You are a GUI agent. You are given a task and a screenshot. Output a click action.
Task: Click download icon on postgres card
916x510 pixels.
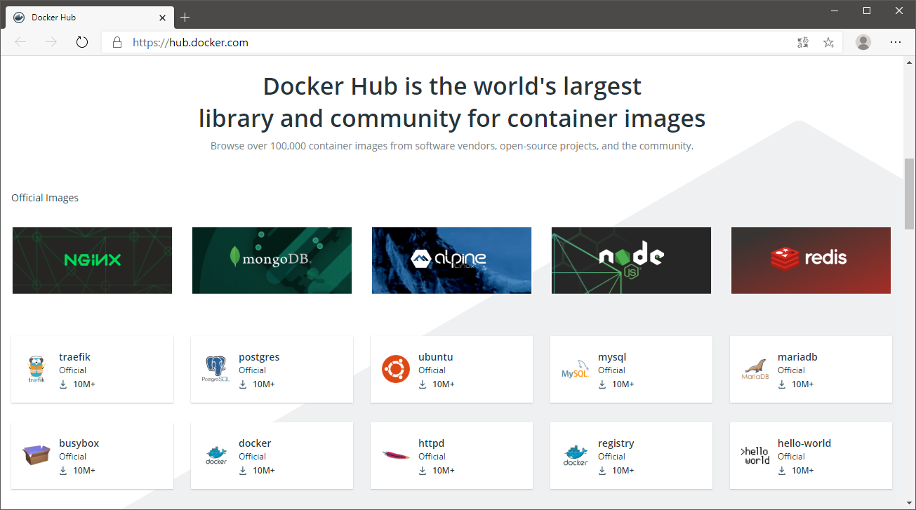(243, 384)
